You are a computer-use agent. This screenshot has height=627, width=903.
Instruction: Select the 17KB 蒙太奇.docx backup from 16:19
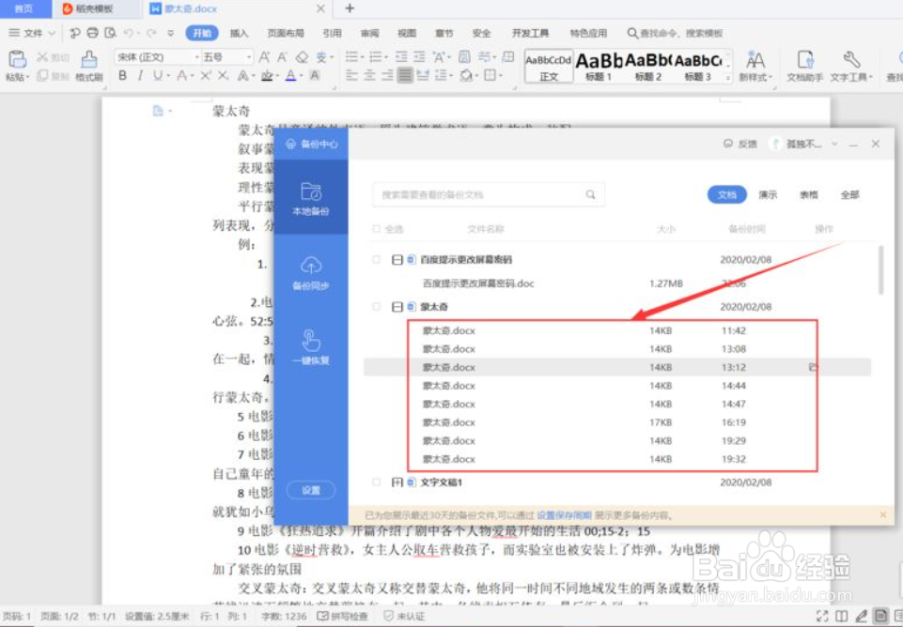(x=616, y=422)
